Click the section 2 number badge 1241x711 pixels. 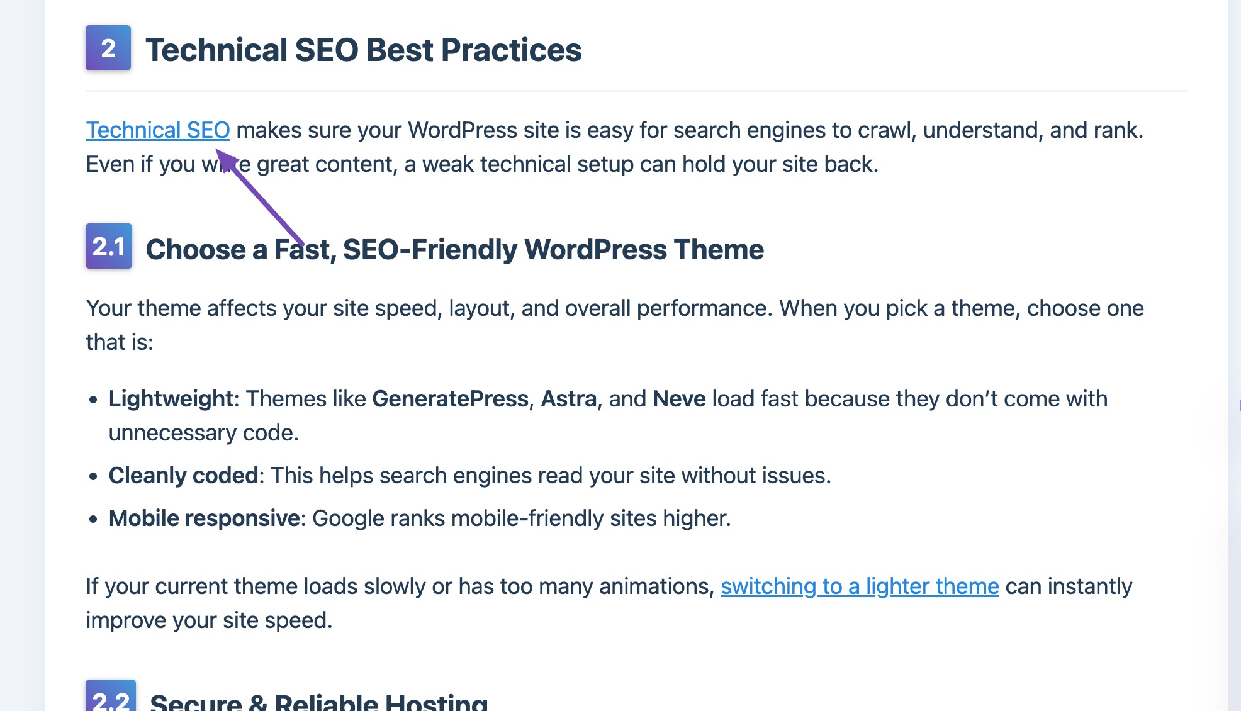point(108,48)
